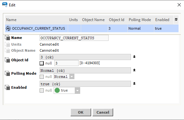This screenshot has height=120, width=184.
Task: Click the 'Normal {ok}' status field
Action: [x=85, y=71]
